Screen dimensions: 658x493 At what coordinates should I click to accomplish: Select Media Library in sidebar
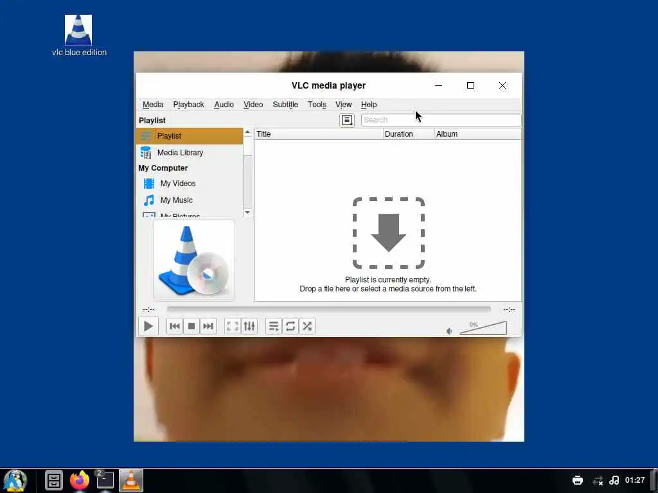[x=190, y=153]
